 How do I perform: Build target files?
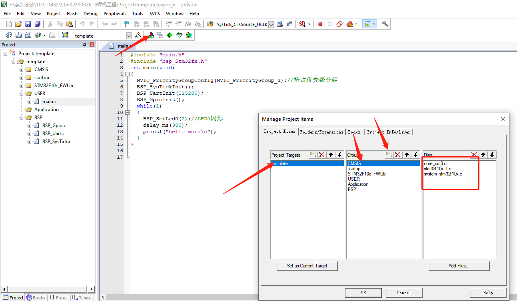point(18,35)
